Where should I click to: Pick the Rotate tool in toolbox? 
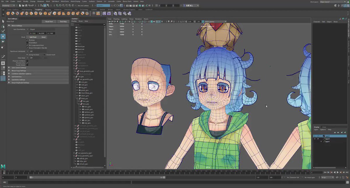click(x=3, y=42)
